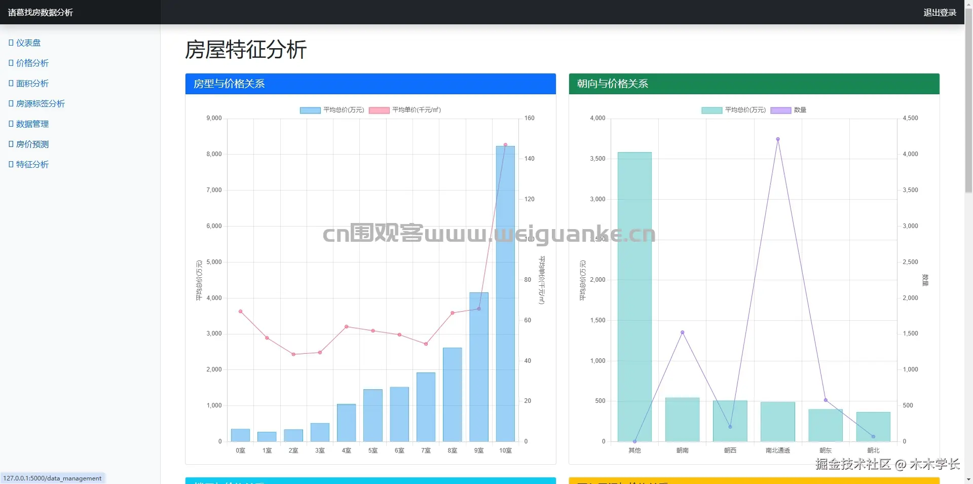Click the teal 南北通透 bar

pos(778,422)
